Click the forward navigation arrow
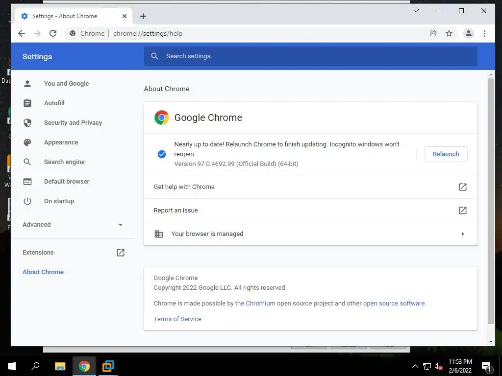This screenshot has height=376, width=502. click(37, 33)
